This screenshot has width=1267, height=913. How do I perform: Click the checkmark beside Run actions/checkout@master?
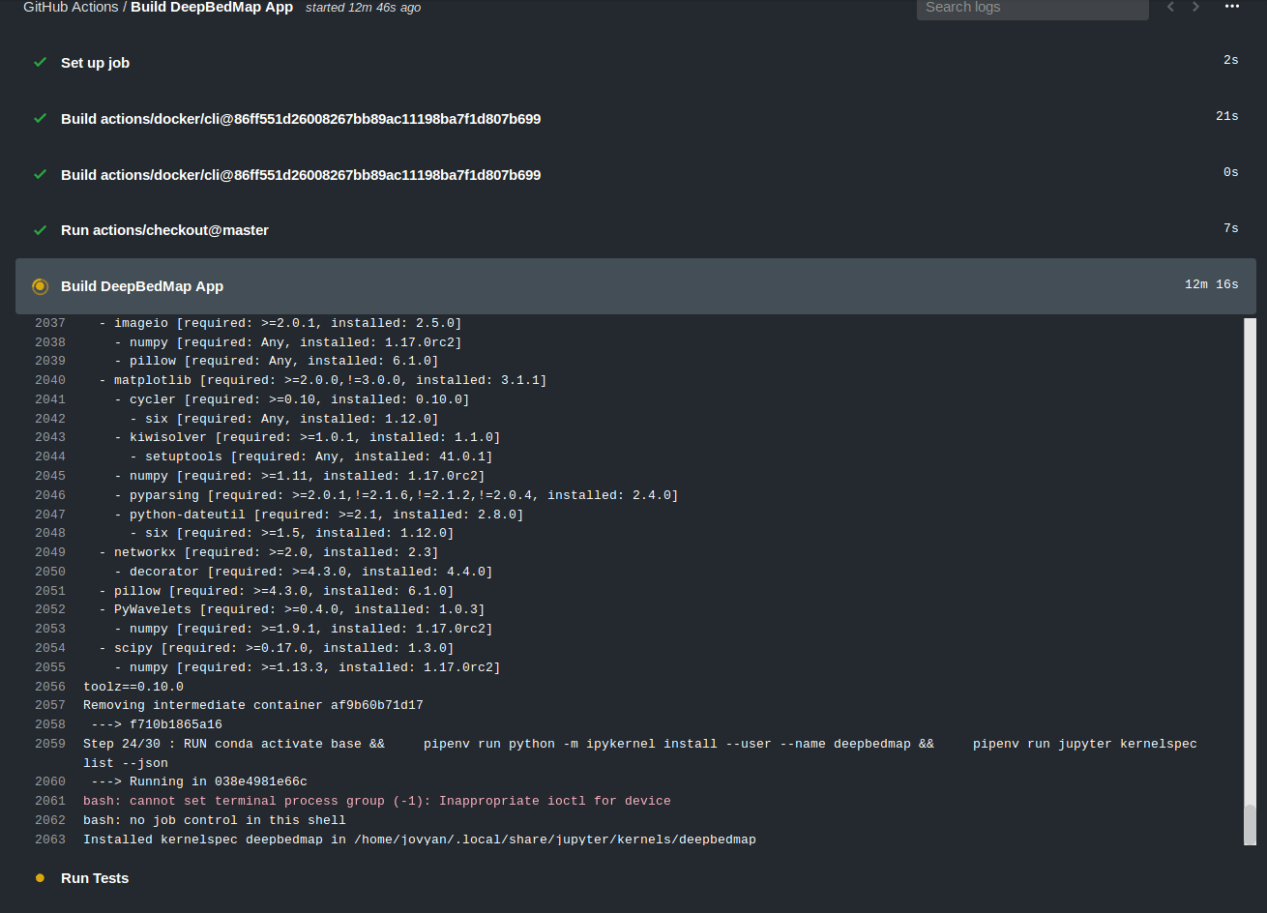tap(40, 230)
